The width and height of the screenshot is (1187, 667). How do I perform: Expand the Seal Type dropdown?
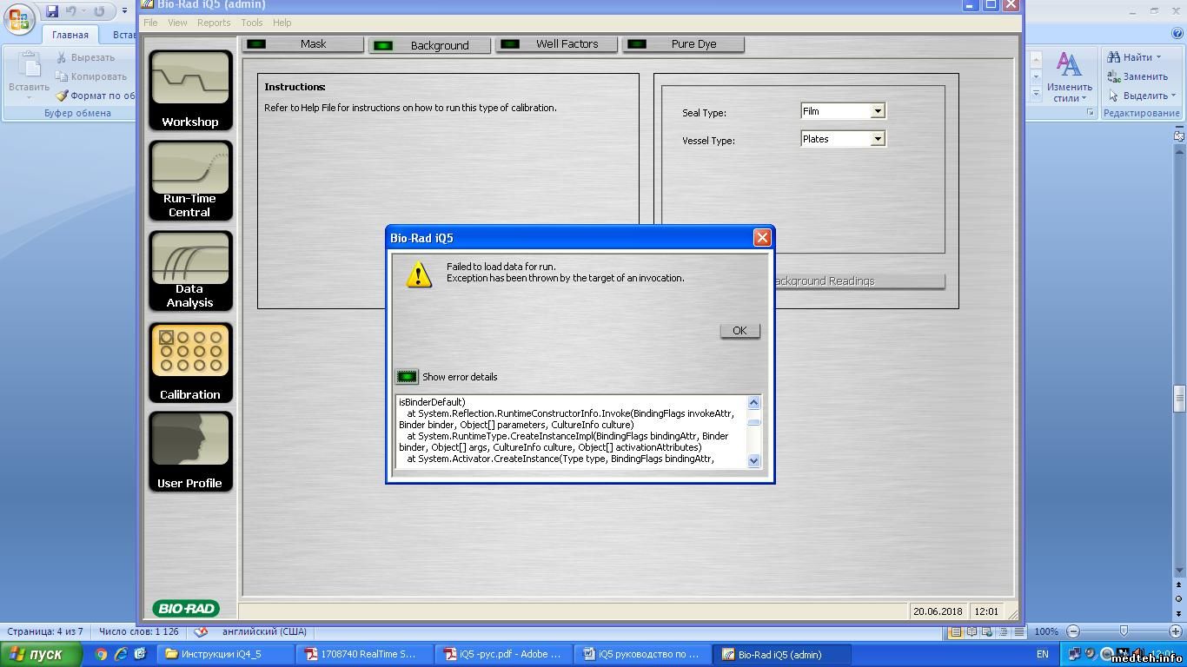[878, 111]
